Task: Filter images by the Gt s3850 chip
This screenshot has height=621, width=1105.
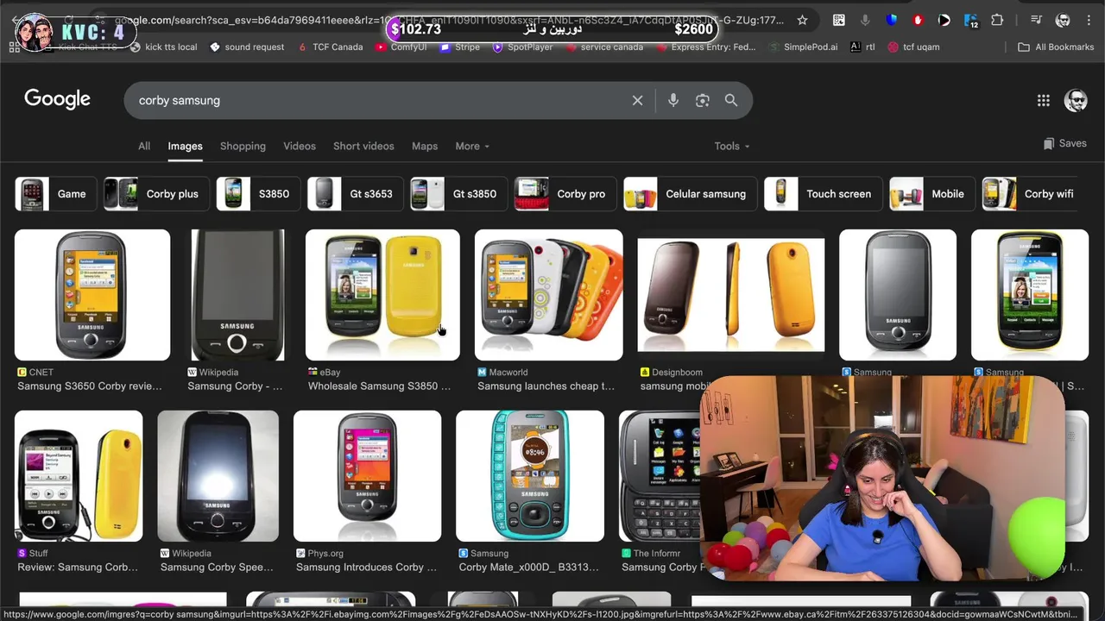Action: point(458,194)
